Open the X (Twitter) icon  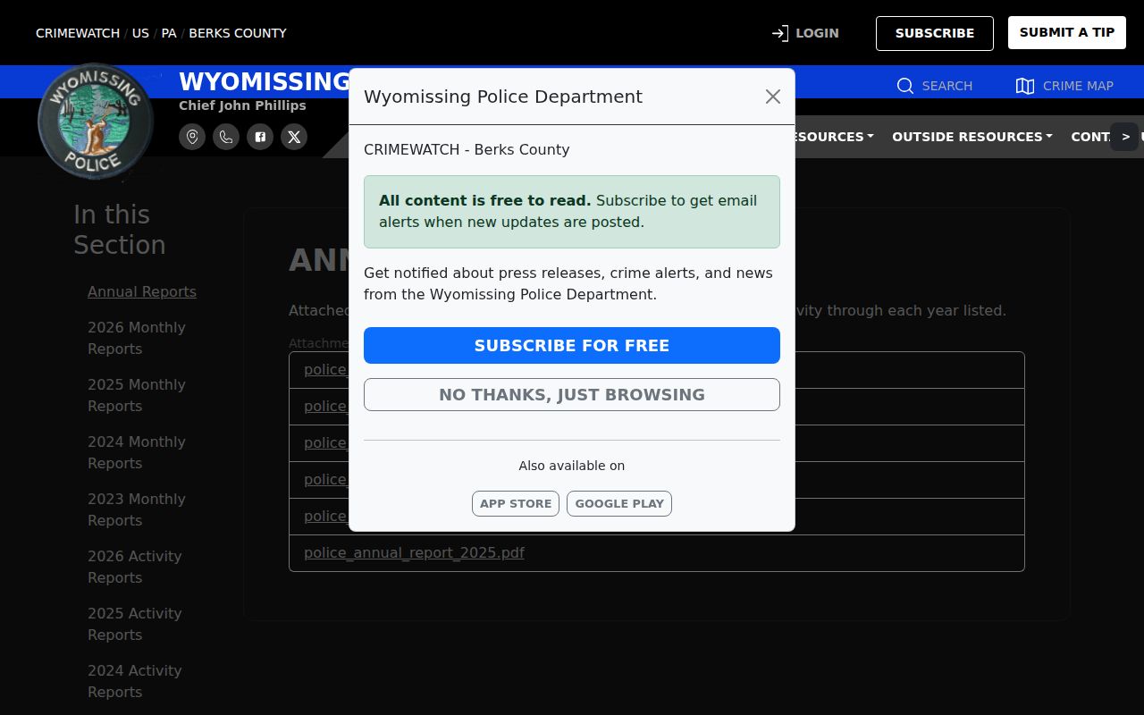click(294, 137)
